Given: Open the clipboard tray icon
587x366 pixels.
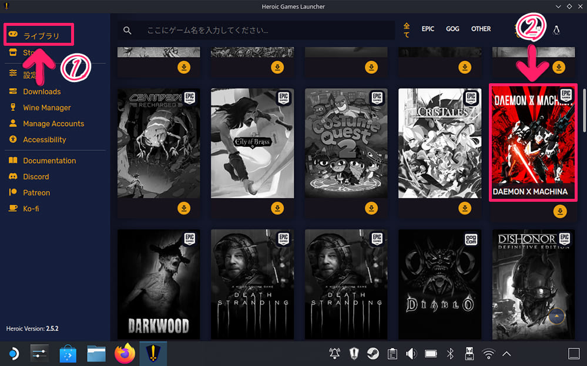Looking at the screenshot, I should pos(393,354).
